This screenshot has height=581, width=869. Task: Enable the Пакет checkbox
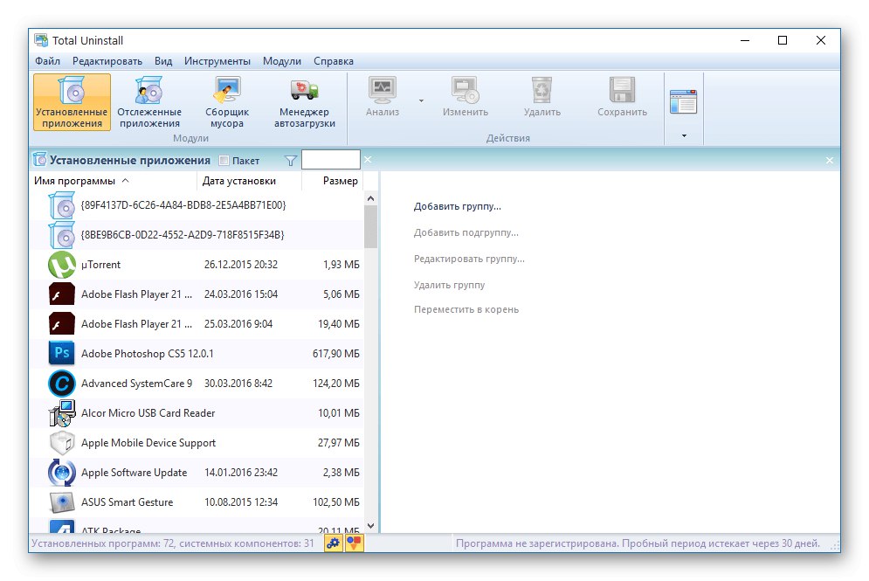[x=224, y=160]
